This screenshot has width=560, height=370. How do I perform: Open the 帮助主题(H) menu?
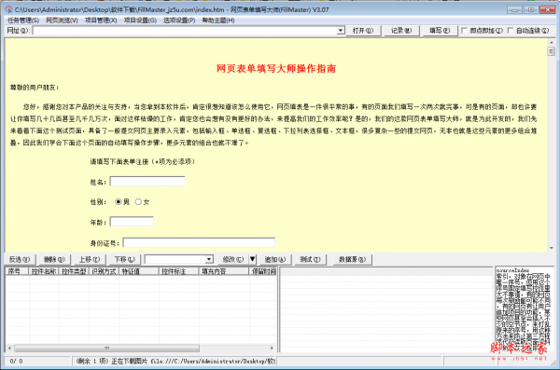(218, 21)
